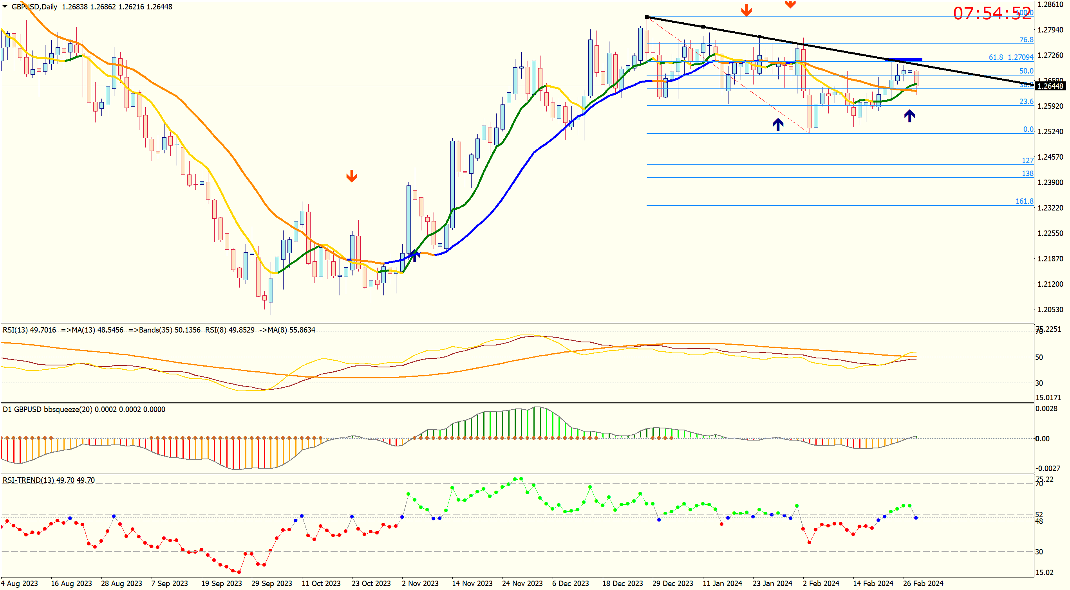The height and width of the screenshot is (590, 1070).
Task: Select the black trendline's starting anchor point
Action: click(647, 17)
